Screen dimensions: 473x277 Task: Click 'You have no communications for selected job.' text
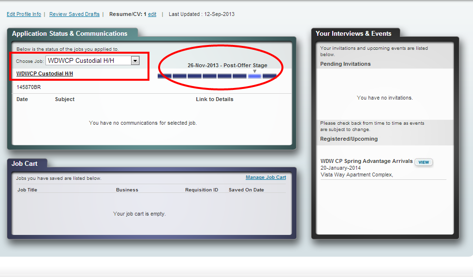[x=143, y=123]
